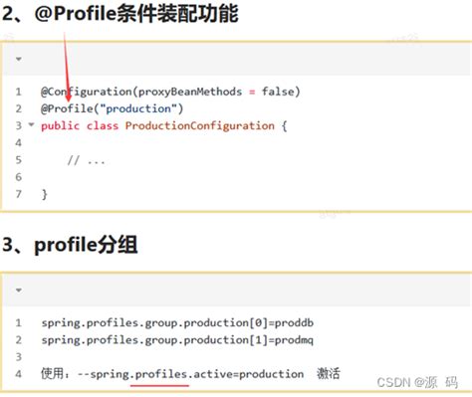472x397 pixels.
Task: Click the red arrow tip near @Profile
Action: [69, 99]
